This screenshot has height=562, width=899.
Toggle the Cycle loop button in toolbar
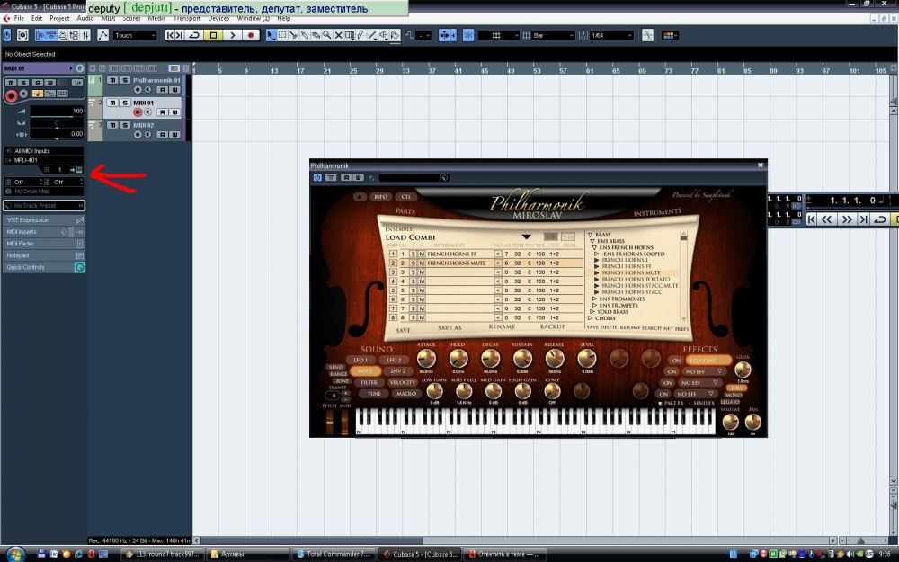point(194,36)
